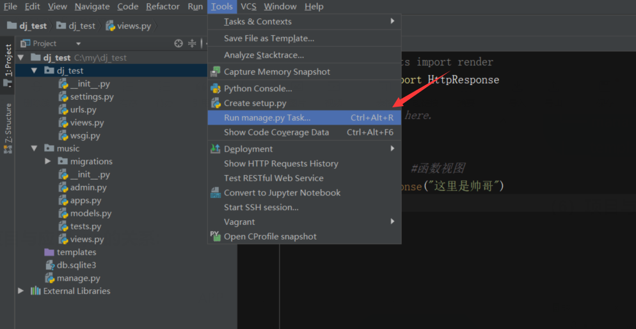
Task: Click Convert to Jupyter Notebook icon
Action: [216, 193]
